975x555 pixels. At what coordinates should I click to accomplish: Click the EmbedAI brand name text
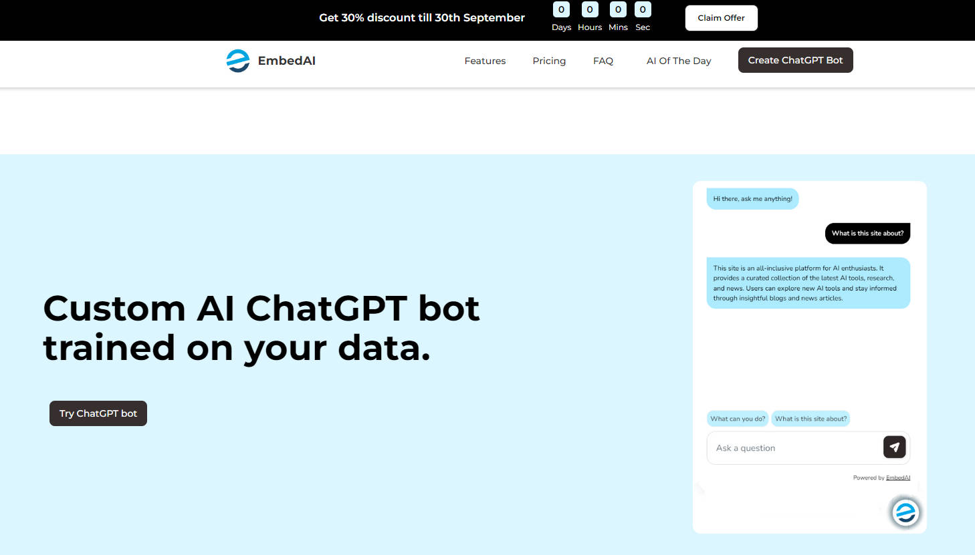pyautogui.click(x=286, y=61)
